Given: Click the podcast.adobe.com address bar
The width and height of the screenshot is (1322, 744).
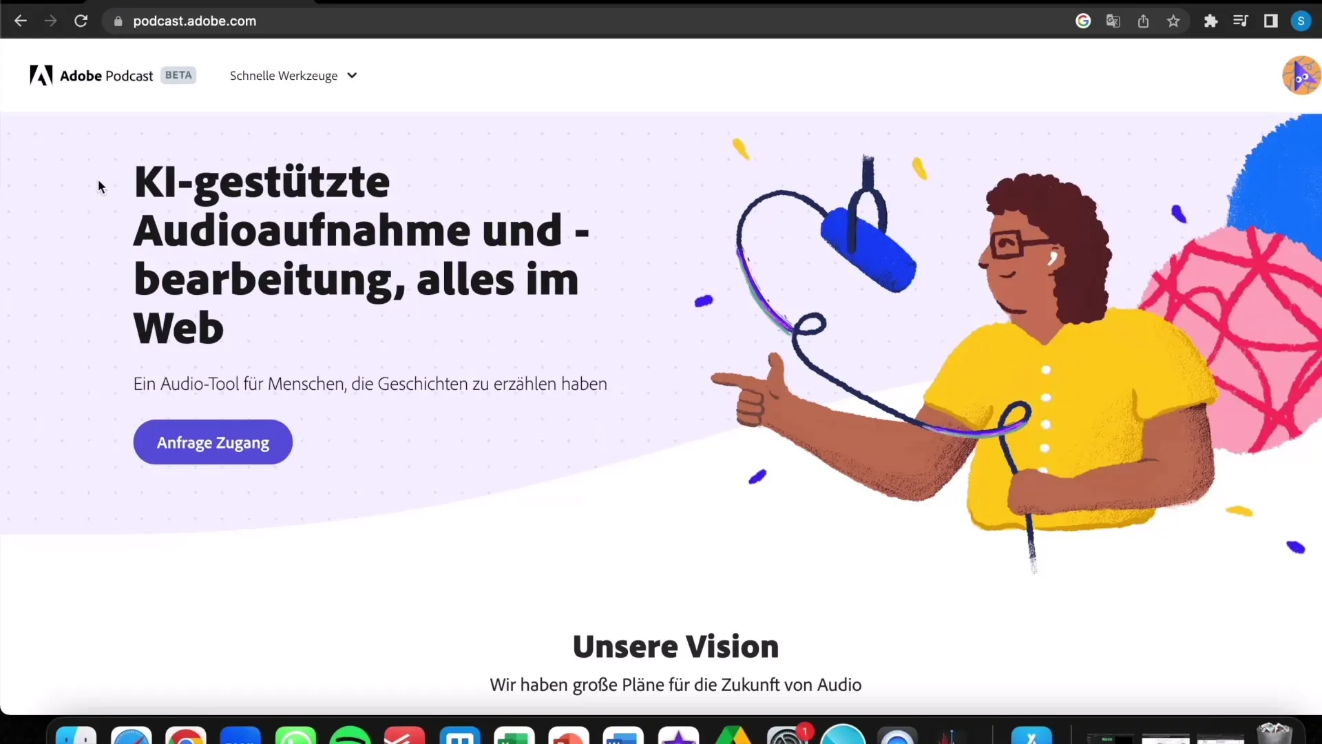Looking at the screenshot, I should 194,20.
